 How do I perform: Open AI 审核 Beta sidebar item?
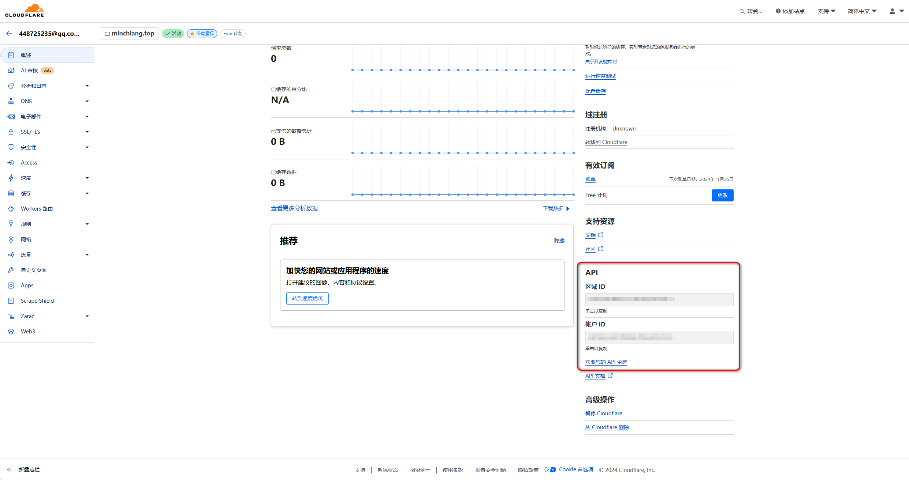click(x=47, y=71)
